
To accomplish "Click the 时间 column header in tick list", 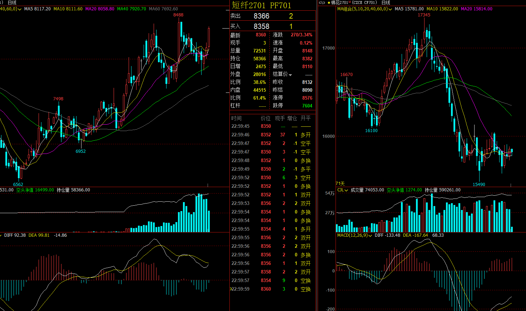I will [236, 118].
